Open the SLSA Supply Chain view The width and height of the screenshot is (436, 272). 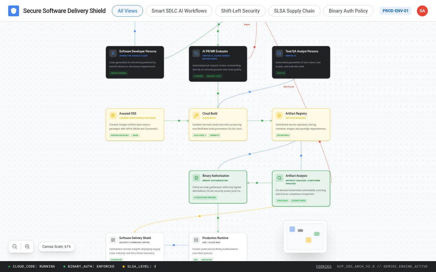click(x=294, y=11)
